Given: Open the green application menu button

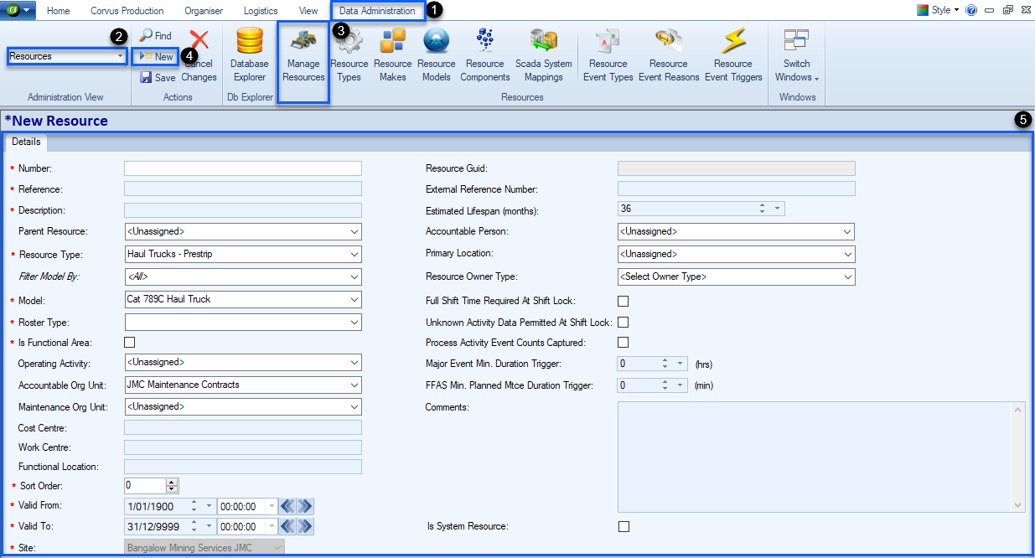Looking at the screenshot, I should click(18, 10).
